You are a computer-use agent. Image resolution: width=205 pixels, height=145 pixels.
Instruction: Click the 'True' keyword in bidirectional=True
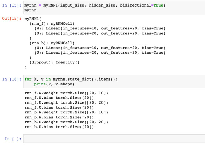click(x=158, y=5)
